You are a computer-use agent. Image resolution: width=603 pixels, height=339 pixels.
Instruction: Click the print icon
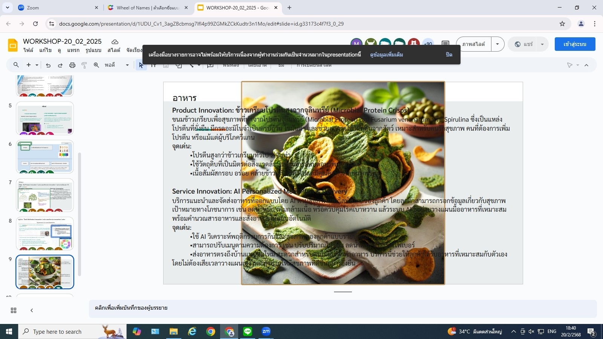pos(72,65)
